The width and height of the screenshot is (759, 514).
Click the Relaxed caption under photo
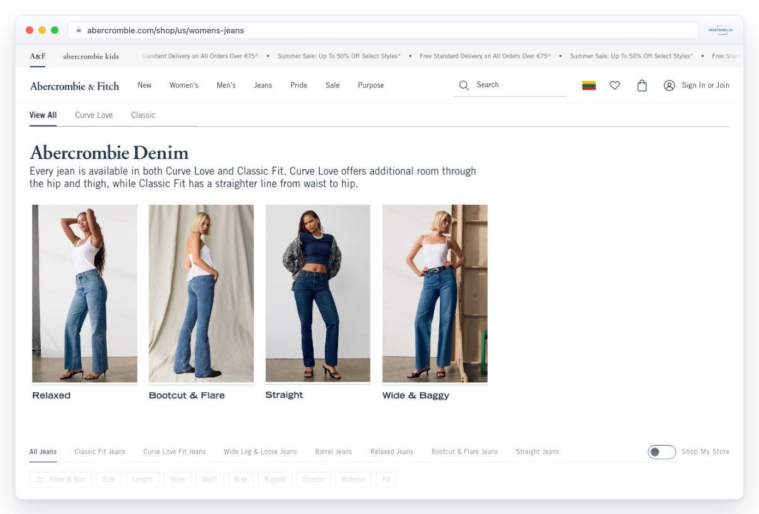52,395
